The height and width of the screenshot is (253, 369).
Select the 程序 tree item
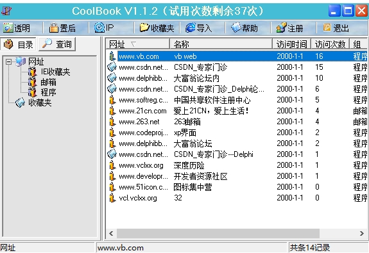pyautogui.click(x=48, y=92)
